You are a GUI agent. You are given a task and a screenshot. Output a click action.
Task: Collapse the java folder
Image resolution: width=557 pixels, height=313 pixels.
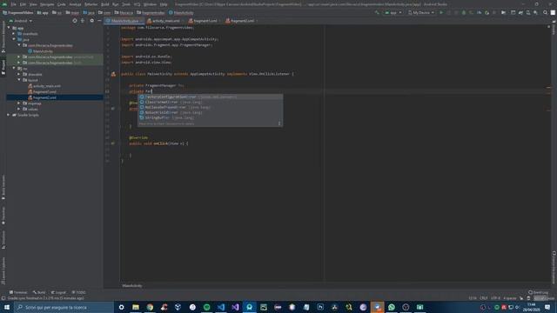(14, 39)
